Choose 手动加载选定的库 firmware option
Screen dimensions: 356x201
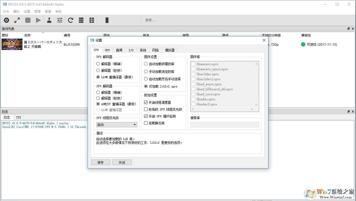coord(146,71)
